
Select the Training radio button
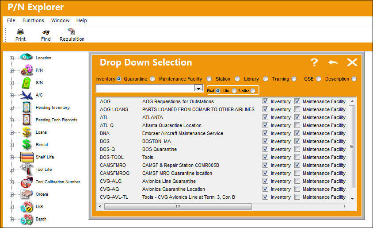[x=294, y=79]
